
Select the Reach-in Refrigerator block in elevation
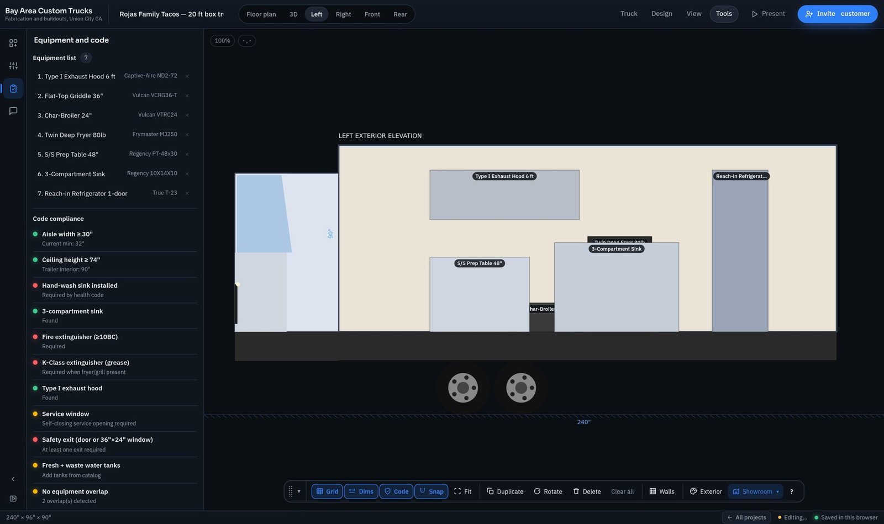click(x=740, y=251)
